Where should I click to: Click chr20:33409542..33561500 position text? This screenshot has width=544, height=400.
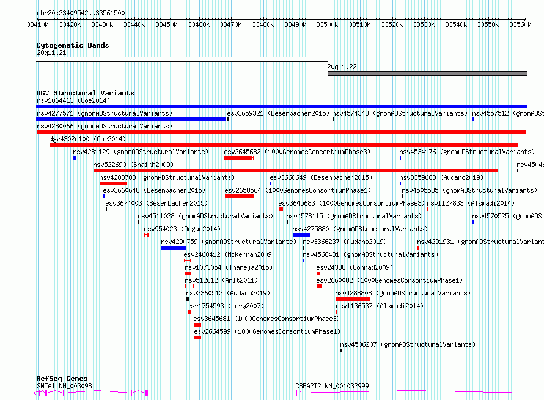[81, 13]
